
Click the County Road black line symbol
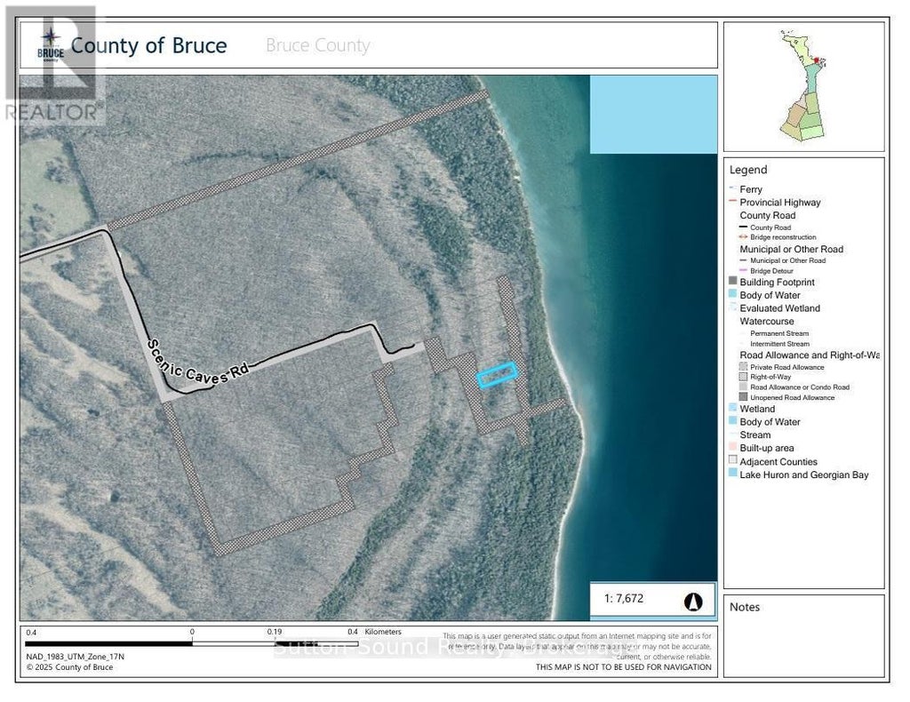click(x=743, y=227)
